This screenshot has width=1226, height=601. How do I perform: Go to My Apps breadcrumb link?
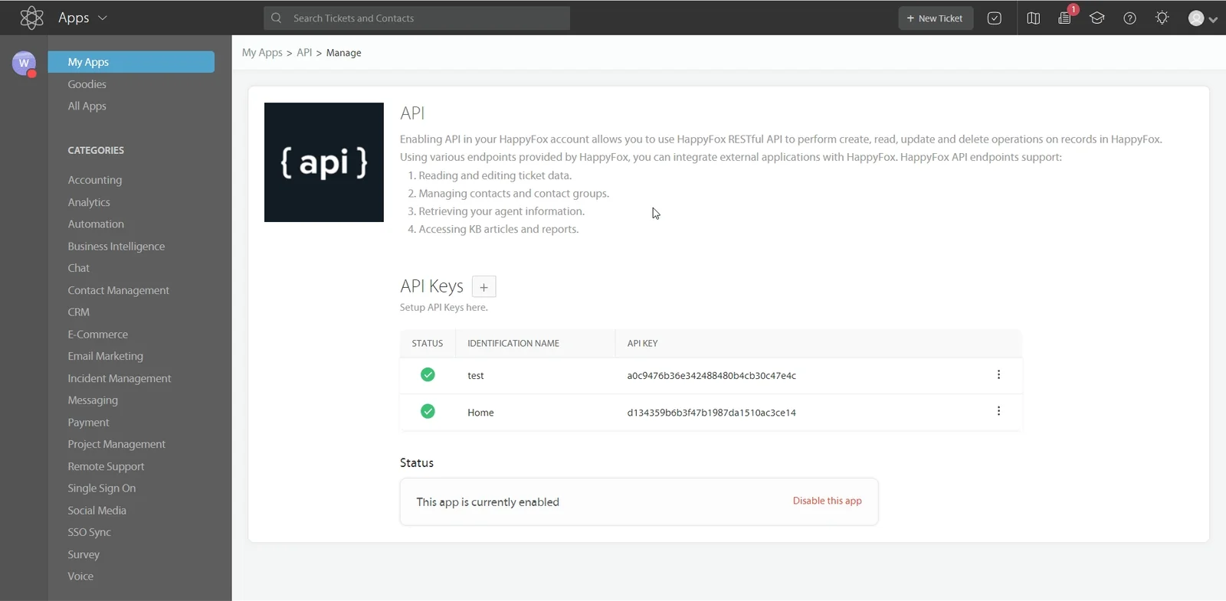pos(262,53)
